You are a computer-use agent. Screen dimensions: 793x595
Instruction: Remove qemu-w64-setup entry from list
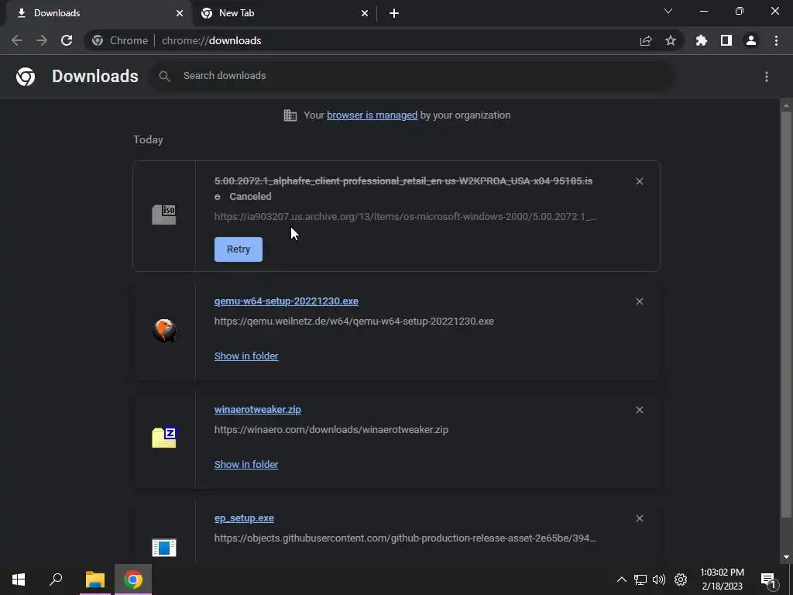pyautogui.click(x=639, y=301)
